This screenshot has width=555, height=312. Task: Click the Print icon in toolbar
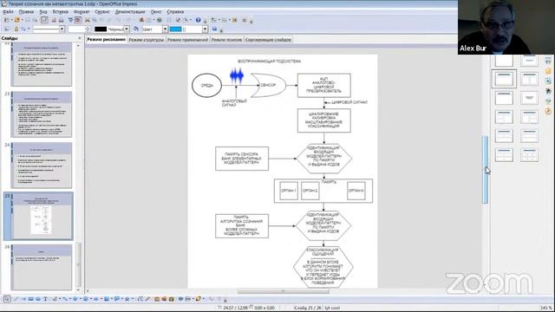(61, 20)
